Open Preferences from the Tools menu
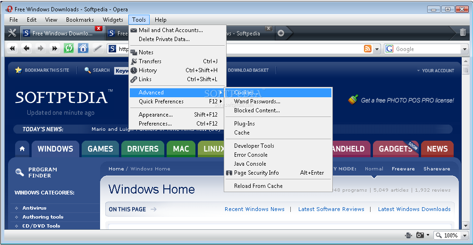 tap(177, 124)
